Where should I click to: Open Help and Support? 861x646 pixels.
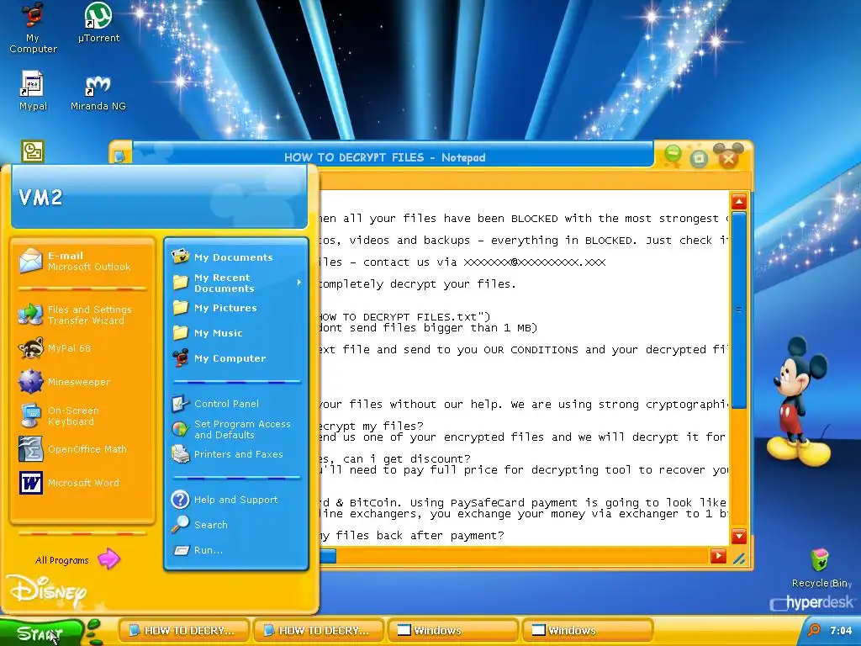click(x=235, y=500)
